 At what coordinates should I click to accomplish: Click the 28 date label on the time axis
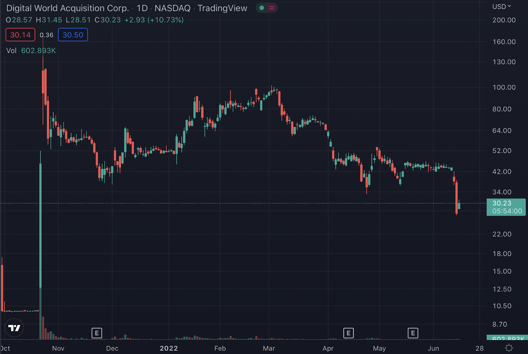(479, 348)
